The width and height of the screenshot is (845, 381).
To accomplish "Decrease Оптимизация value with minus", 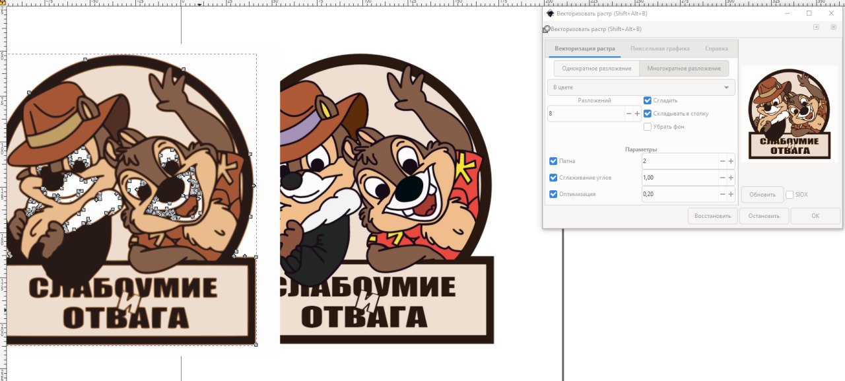I will pyautogui.click(x=722, y=194).
